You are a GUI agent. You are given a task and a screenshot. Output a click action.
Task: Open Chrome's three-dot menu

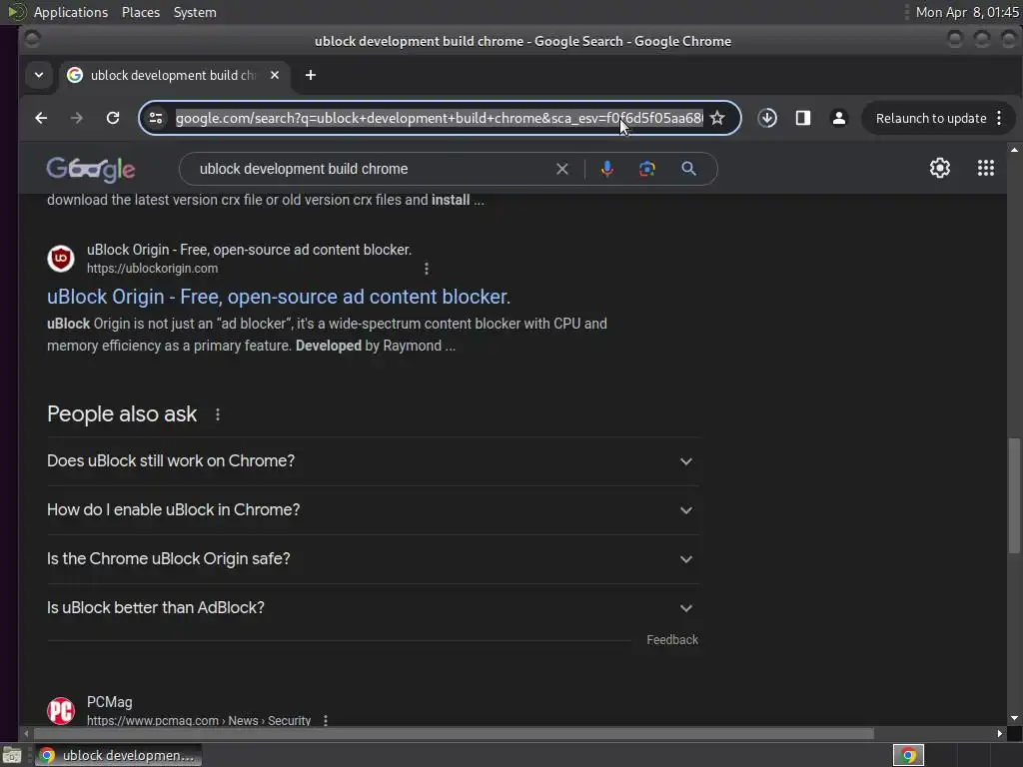click(x=999, y=118)
